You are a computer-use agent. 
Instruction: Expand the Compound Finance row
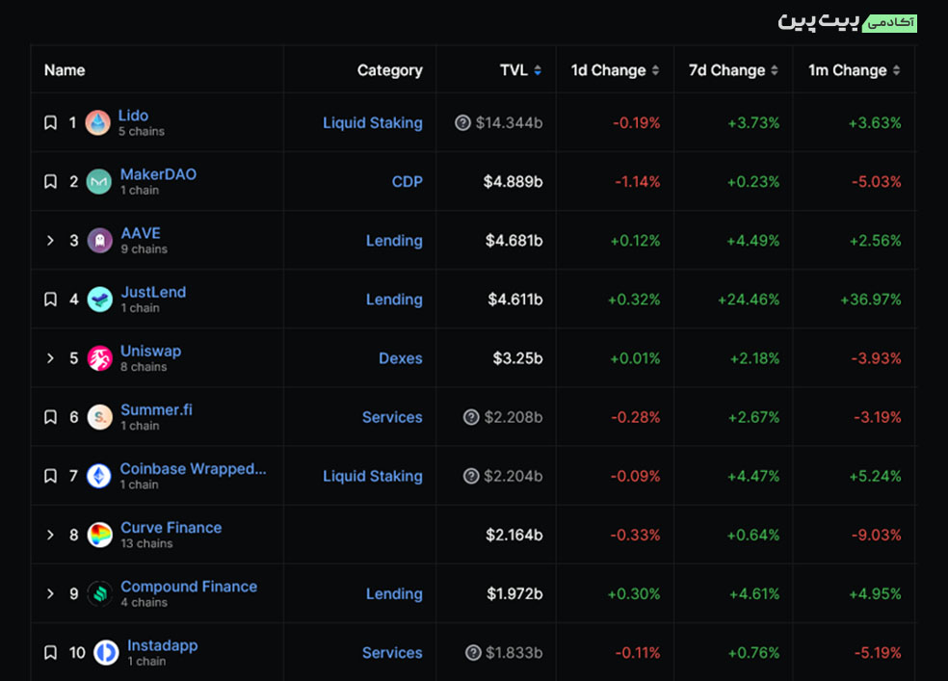51,594
